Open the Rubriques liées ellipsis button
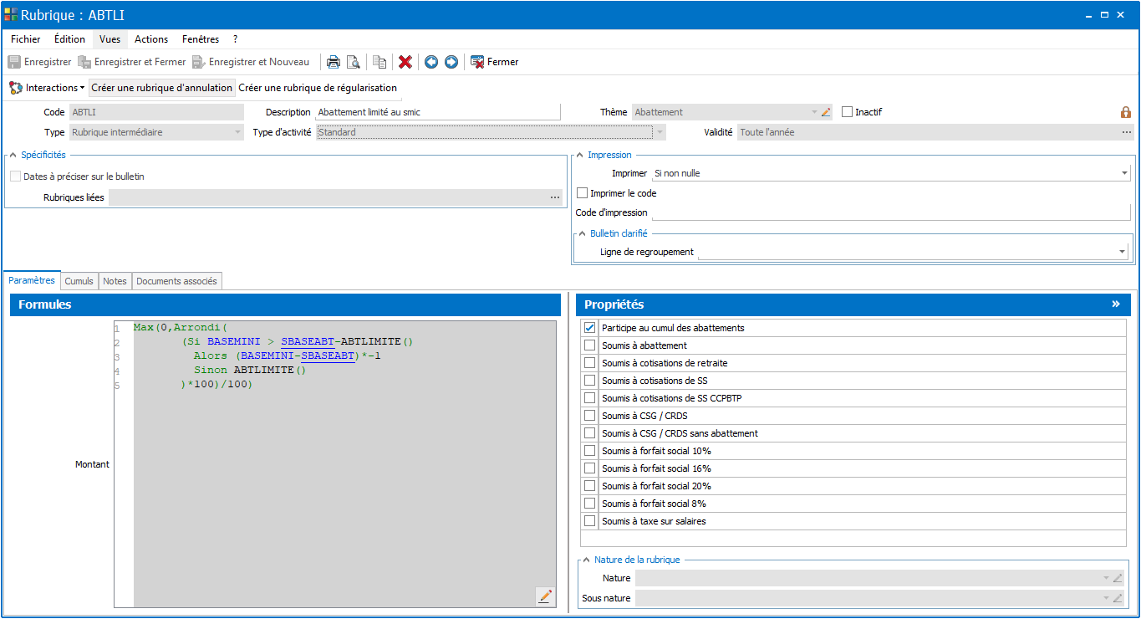Image resolution: width=1141 pixels, height=619 pixels. click(555, 197)
